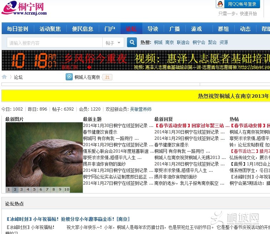Open the 帖子 search type dropdown

coord(113,43)
